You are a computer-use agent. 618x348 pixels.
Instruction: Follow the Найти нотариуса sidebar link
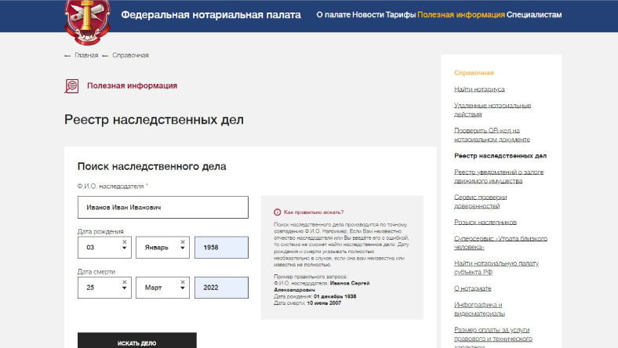pyautogui.click(x=479, y=89)
